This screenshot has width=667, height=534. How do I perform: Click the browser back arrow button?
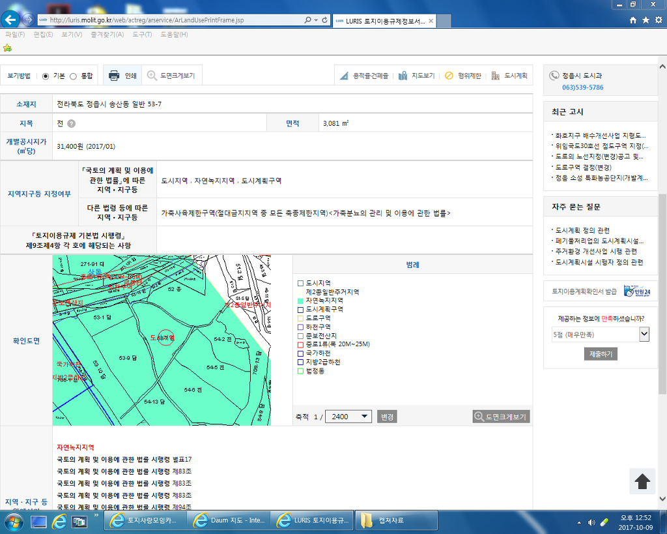click(x=10, y=19)
